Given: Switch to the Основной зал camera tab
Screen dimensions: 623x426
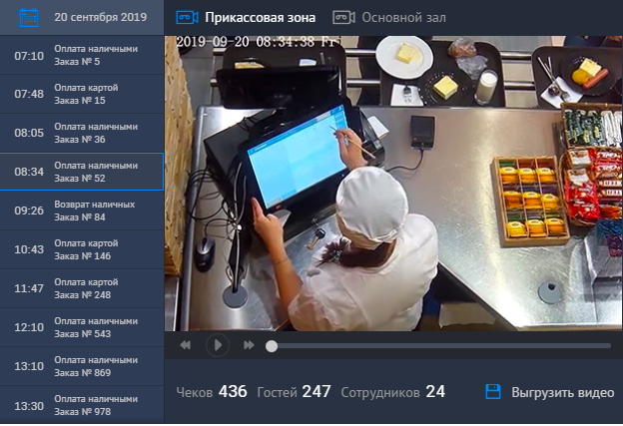Looking at the screenshot, I should 403,17.
